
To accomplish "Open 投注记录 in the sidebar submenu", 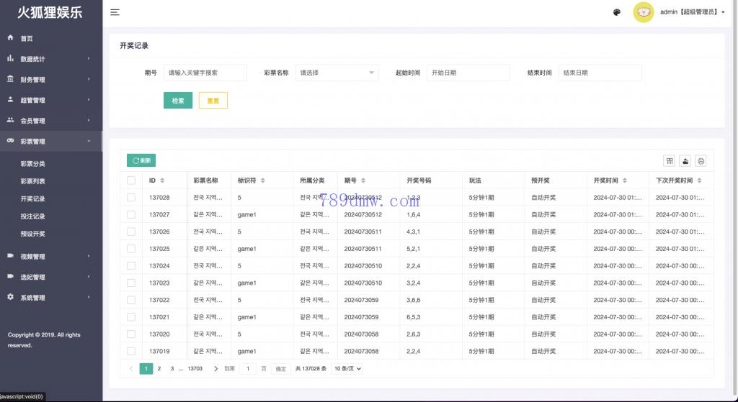I will [33, 216].
